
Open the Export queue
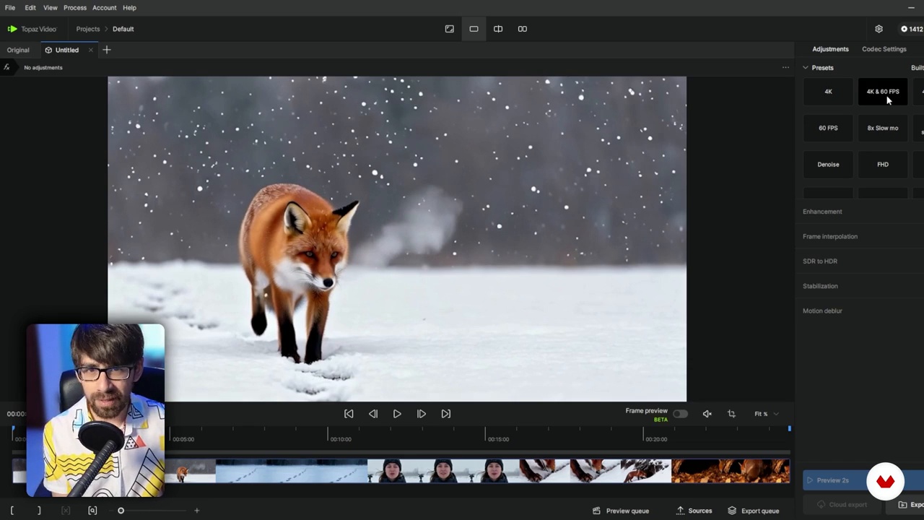pos(754,511)
